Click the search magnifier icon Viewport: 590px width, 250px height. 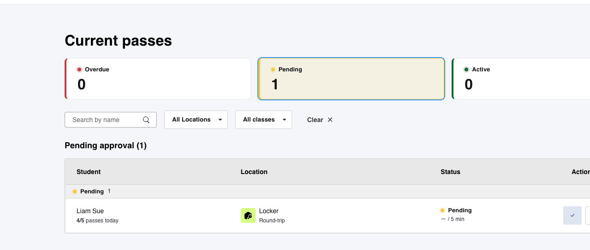coord(146,120)
